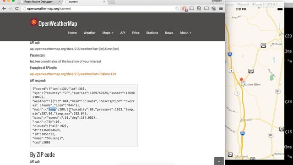Click the api.openweathermap.org lat/lon API call text
293x165 pixels.
[x=75, y=49]
